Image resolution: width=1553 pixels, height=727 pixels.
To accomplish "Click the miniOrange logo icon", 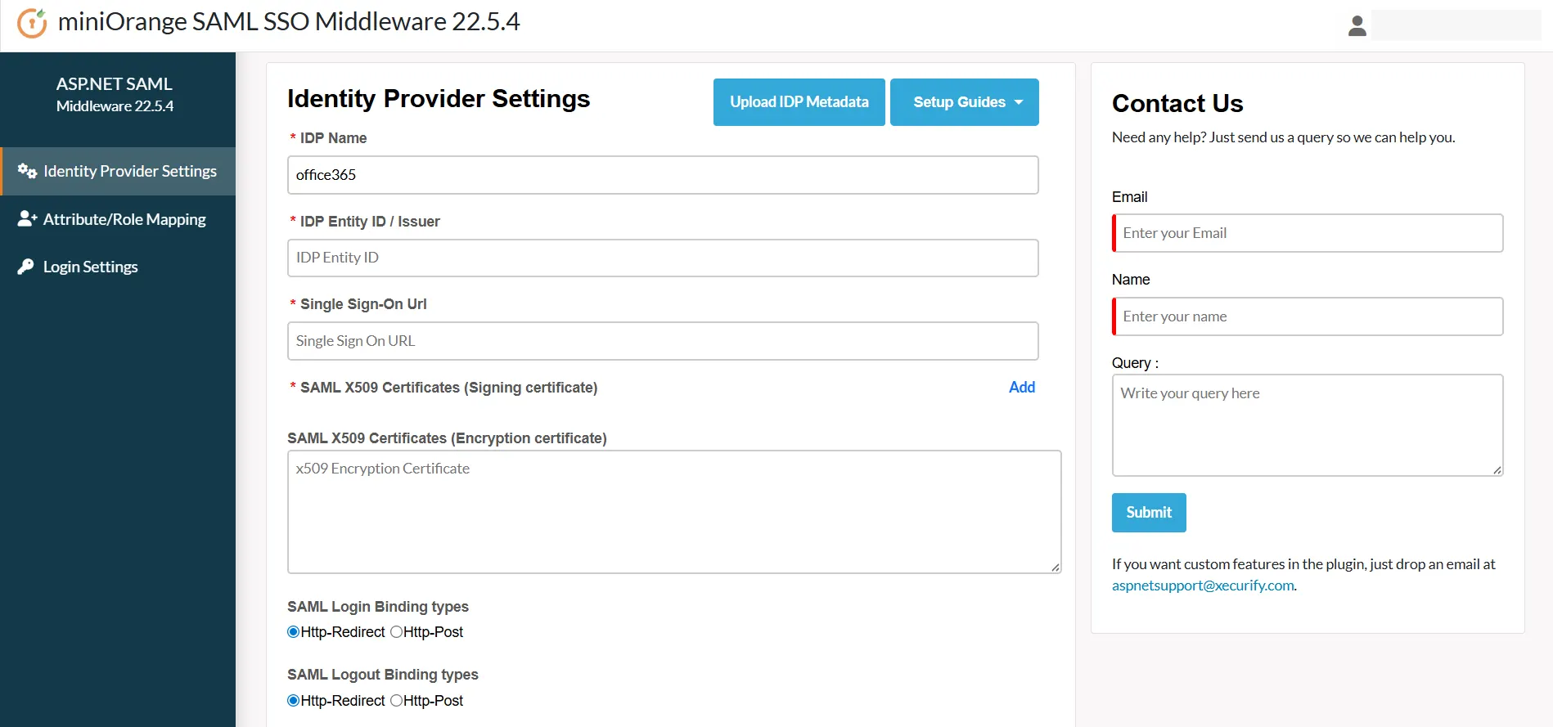I will (32, 23).
